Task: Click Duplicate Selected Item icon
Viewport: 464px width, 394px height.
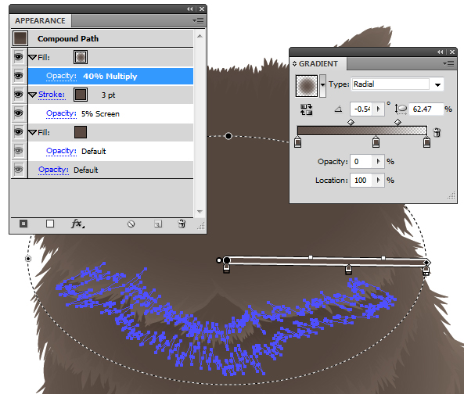Action: pos(158,224)
